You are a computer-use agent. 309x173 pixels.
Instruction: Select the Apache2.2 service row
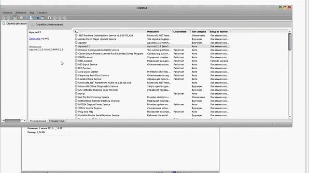pos(152,46)
